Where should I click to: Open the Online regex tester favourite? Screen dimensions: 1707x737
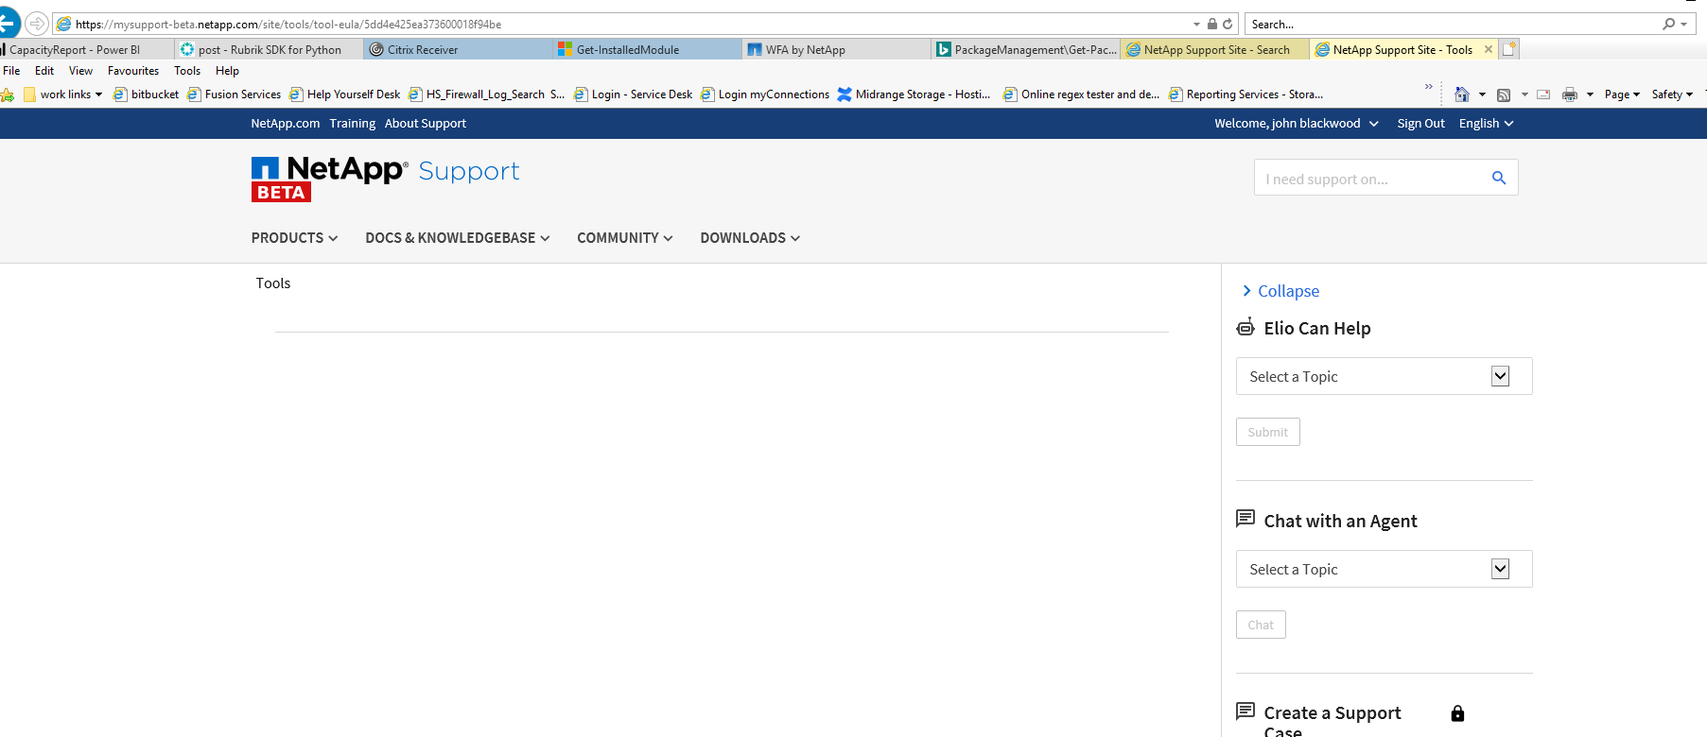click(x=1081, y=94)
